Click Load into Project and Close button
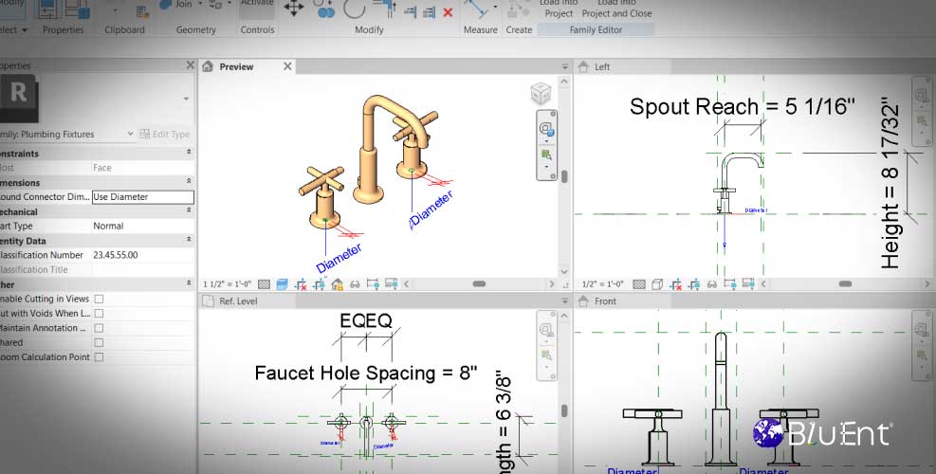This screenshot has width=936, height=474. tap(616, 9)
